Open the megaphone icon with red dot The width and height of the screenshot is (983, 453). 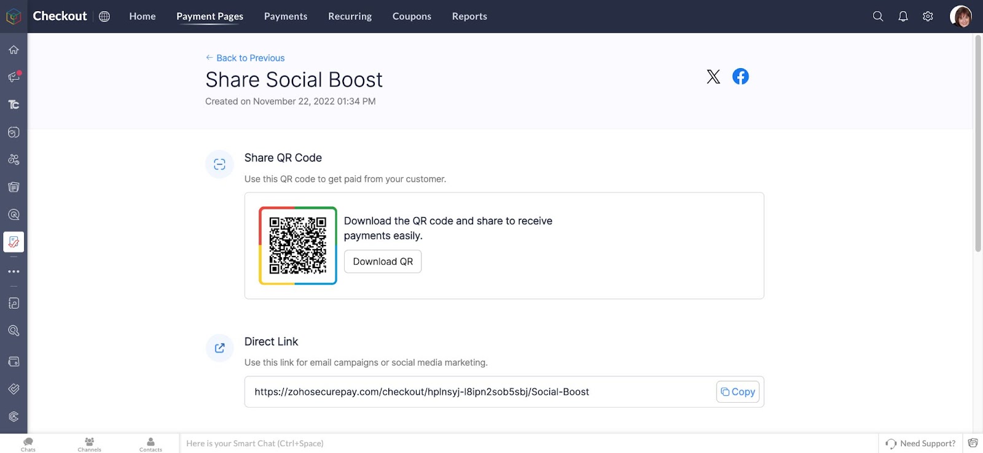tap(14, 77)
